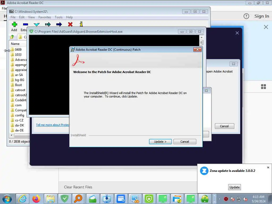
Task: Select the de-DE folder in 7-Zip
Action: point(17,130)
